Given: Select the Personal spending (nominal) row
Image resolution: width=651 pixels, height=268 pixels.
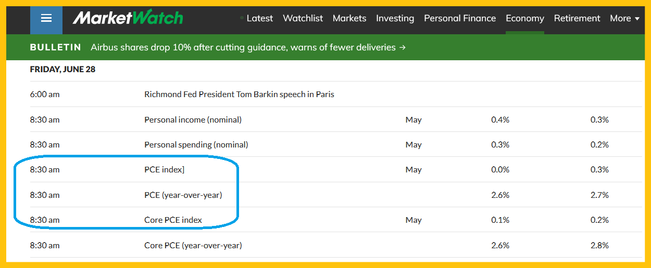Looking at the screenshot, I should coord(196,145).
